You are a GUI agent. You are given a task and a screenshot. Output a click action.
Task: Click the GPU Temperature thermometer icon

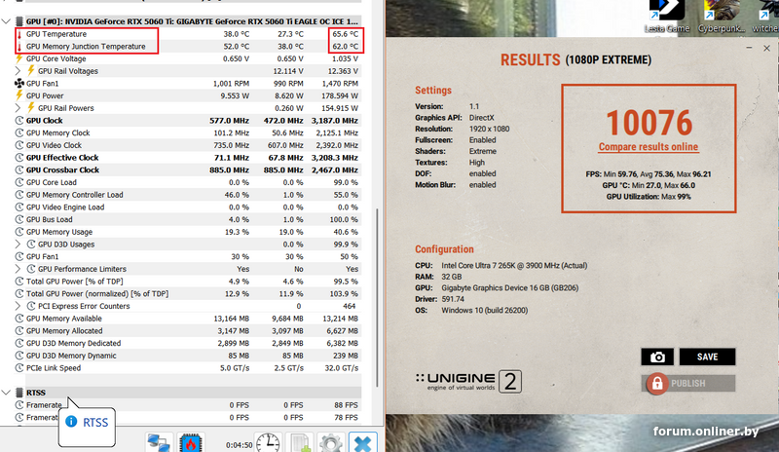[x=19, y=34]
